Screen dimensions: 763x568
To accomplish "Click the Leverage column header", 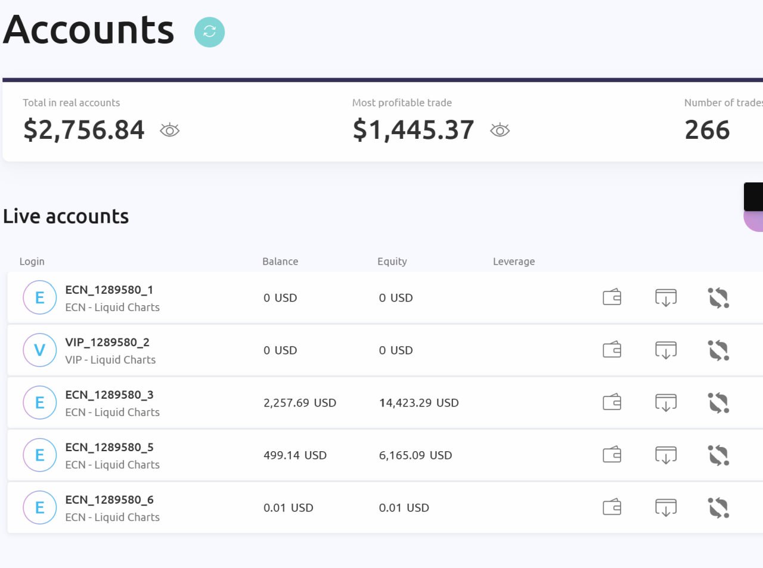I will (514, 262).
